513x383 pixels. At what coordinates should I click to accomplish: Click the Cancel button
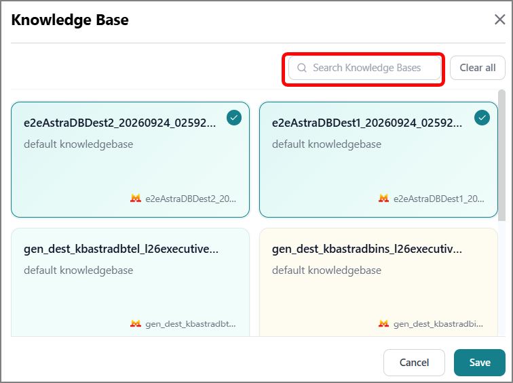[x=414, y=363]
